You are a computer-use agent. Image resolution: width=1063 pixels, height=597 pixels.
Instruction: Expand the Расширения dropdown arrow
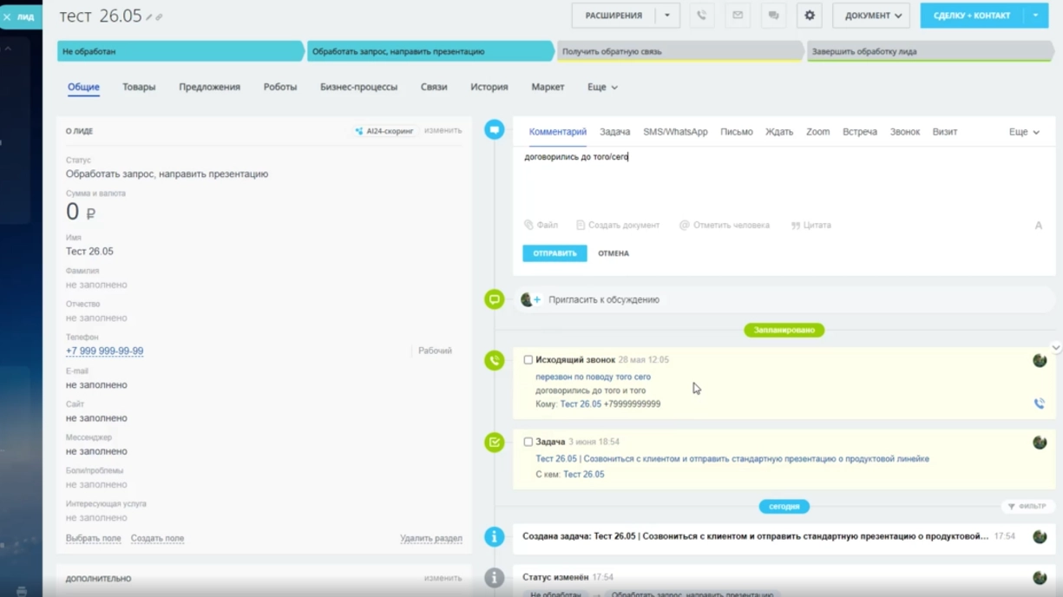pos(667,16)
